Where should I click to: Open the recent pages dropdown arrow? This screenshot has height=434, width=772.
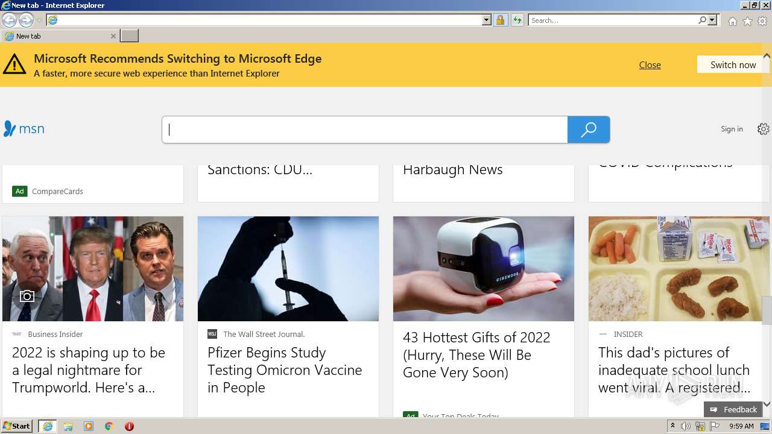(39, 20)
